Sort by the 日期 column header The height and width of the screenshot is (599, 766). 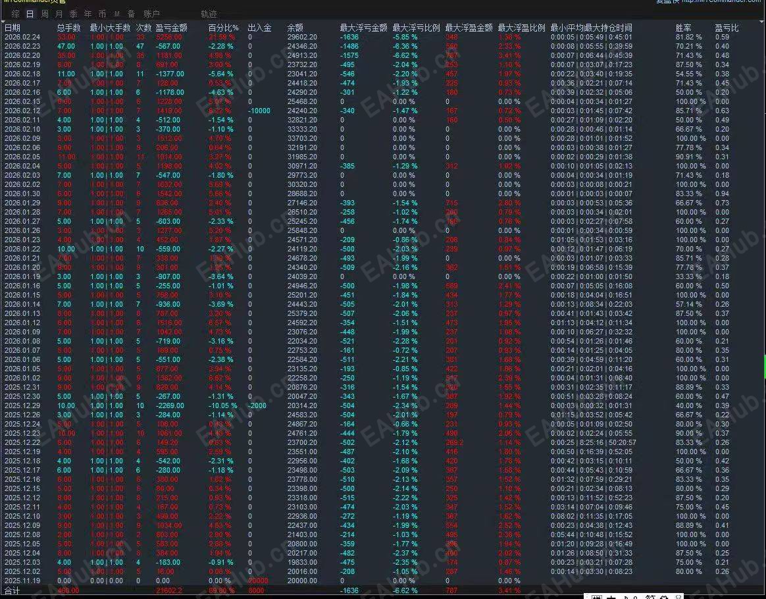(x=13, y=28)
